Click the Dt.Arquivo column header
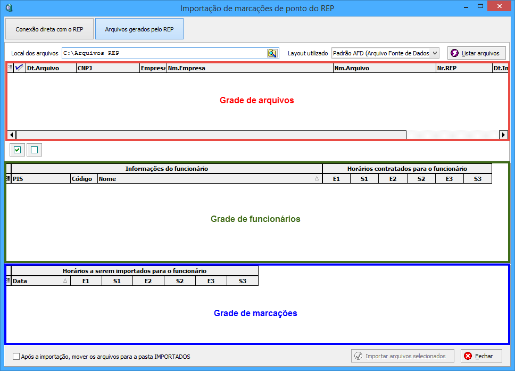 [x=51, y=68]
